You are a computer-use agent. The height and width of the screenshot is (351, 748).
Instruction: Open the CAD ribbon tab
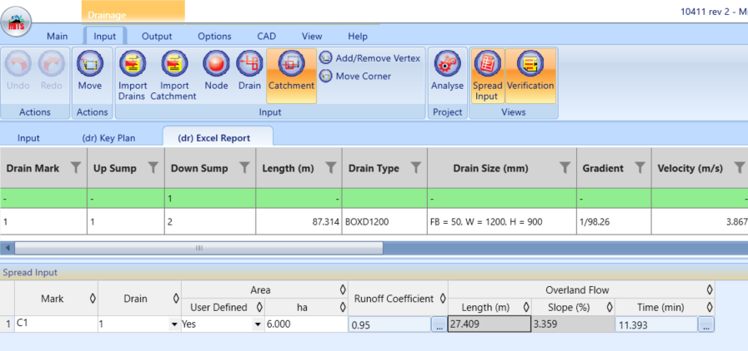(x=267, y=36)
